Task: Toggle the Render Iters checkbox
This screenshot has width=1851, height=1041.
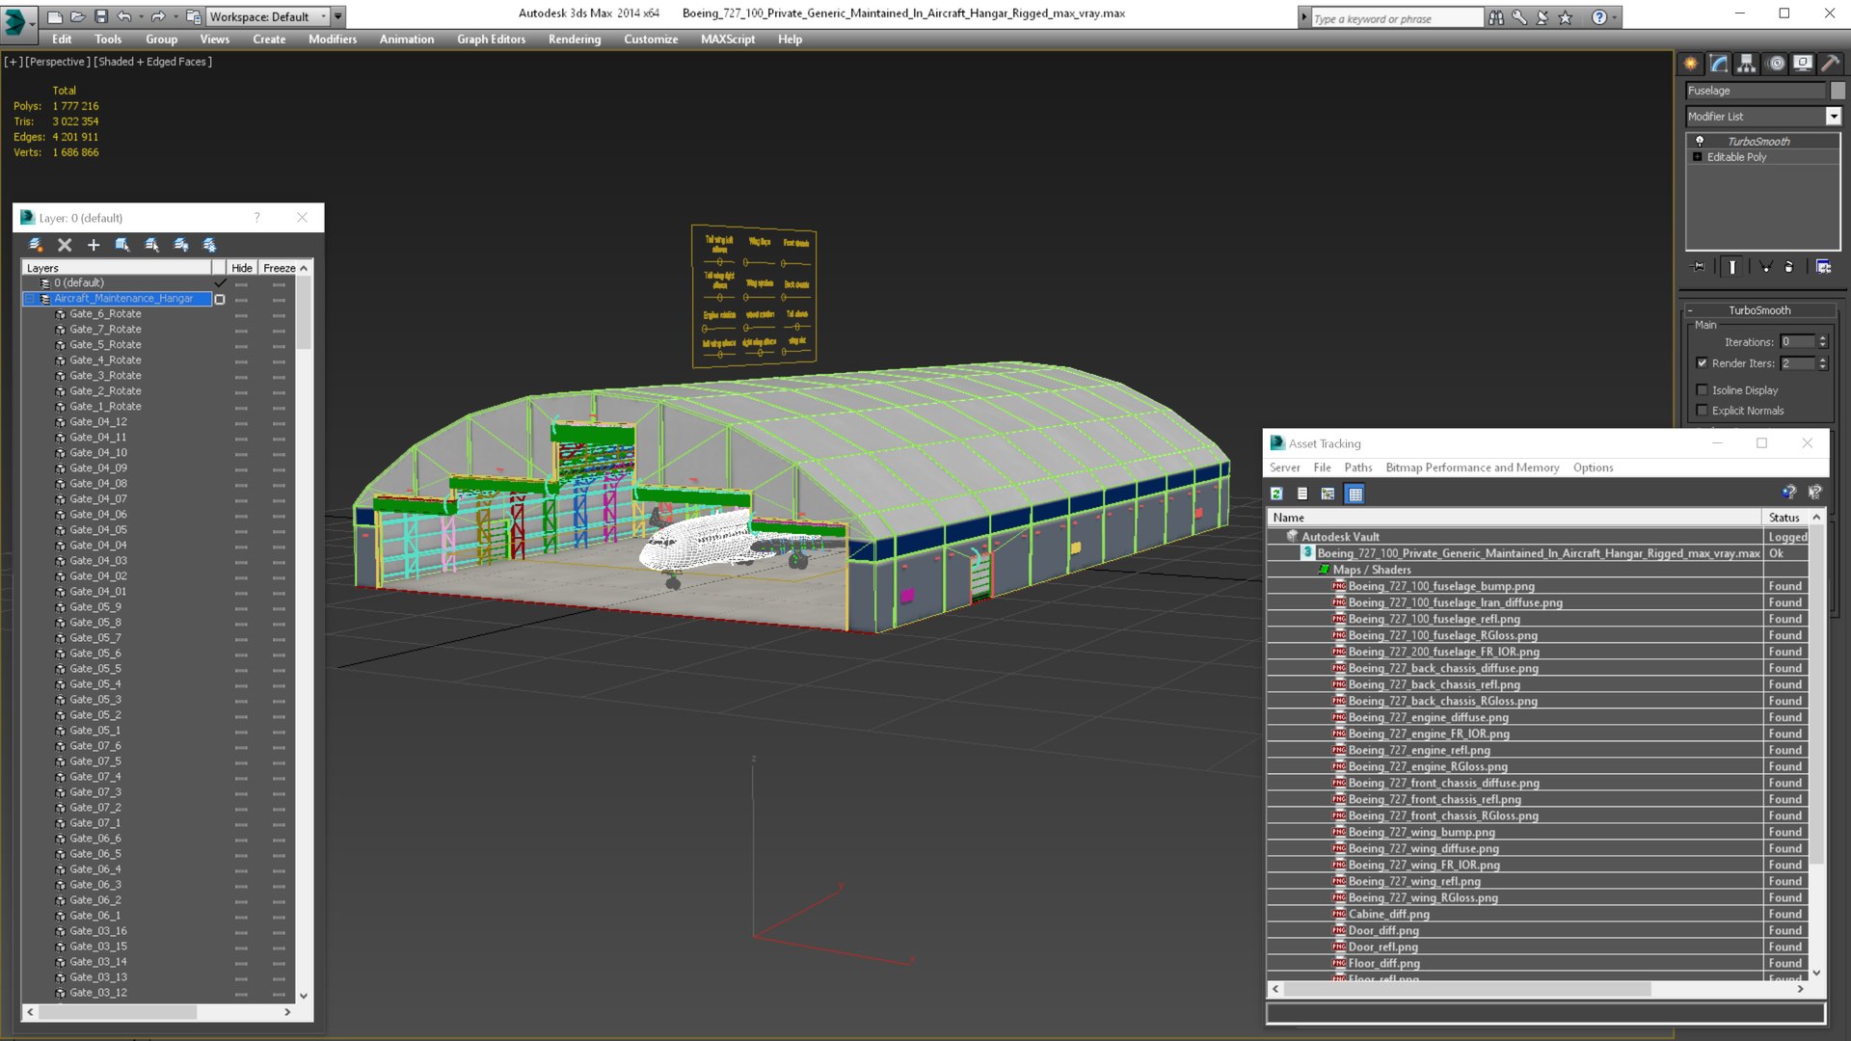Action: [x=1702, y=363]
